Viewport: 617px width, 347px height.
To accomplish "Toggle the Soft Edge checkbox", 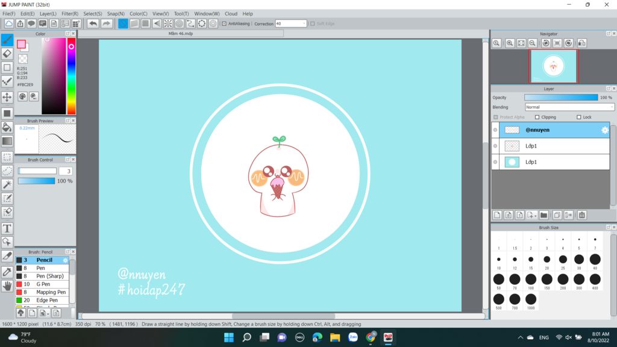I will 313,23.
